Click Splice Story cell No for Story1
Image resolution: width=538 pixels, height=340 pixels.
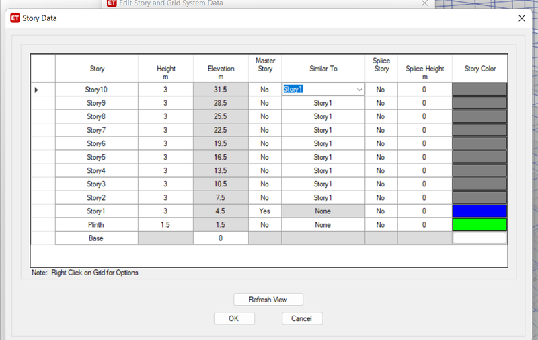381,211
